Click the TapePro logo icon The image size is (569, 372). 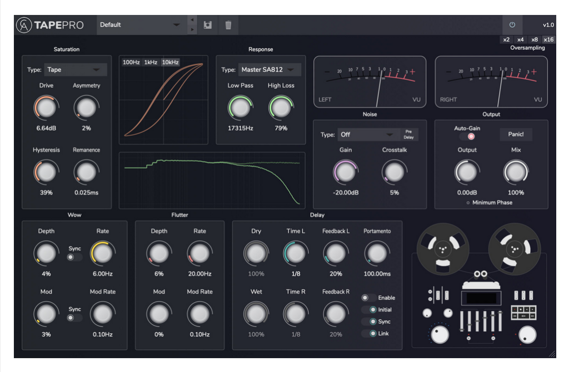point(24,25)
